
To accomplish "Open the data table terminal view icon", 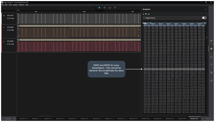I will click(205, 23).
